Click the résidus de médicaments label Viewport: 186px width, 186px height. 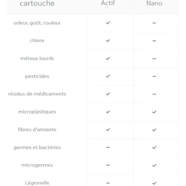[x=37, y=94]
